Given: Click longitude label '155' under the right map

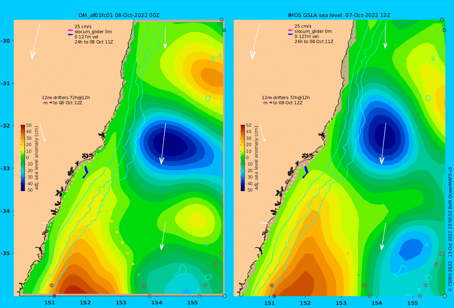Looking at the screenshot, I should [x=412, y=303].
